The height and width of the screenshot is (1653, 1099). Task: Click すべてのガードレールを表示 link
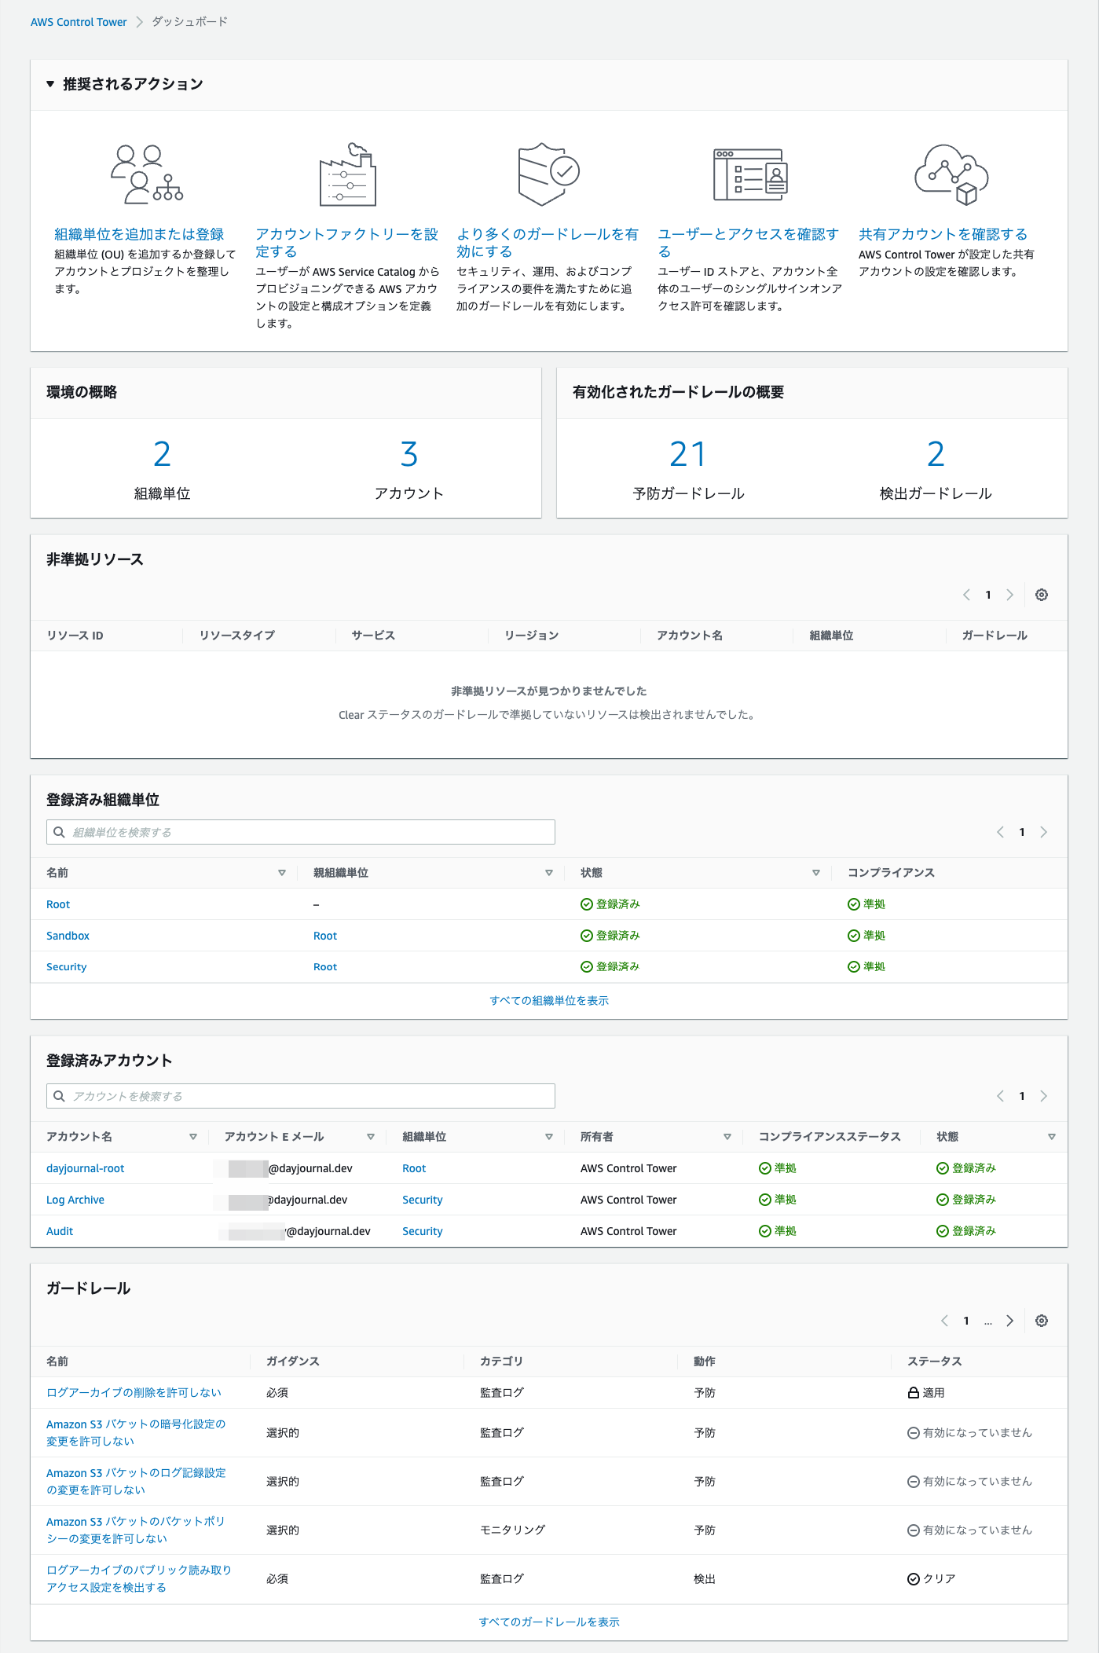click(x=549, y=1622)
